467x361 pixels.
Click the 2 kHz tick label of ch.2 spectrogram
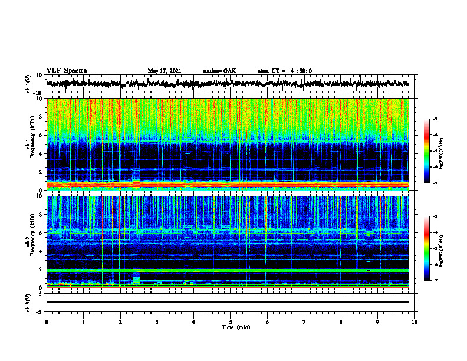click(x=41, y=270)
